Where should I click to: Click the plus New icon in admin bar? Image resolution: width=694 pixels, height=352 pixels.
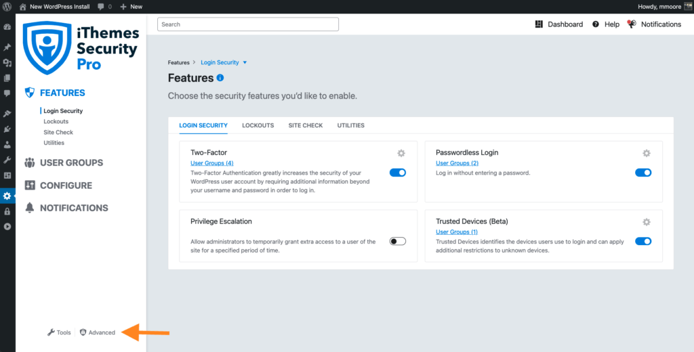point(123,7)
